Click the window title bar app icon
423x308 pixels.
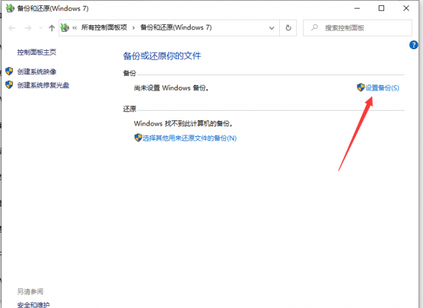click(x=10, y=8)
